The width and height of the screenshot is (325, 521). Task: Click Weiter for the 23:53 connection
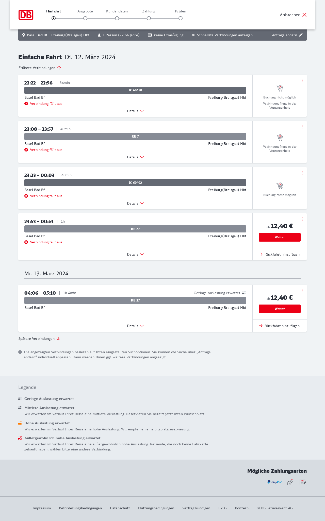click(x=280, y=237)
